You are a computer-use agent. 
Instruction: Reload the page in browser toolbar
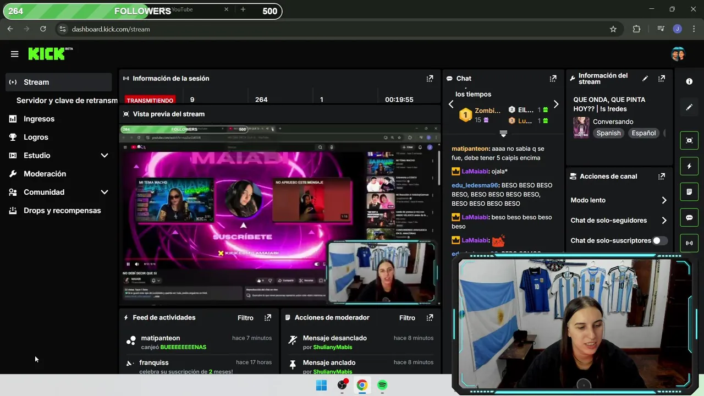pyautogui.click(x=43, y=29)
